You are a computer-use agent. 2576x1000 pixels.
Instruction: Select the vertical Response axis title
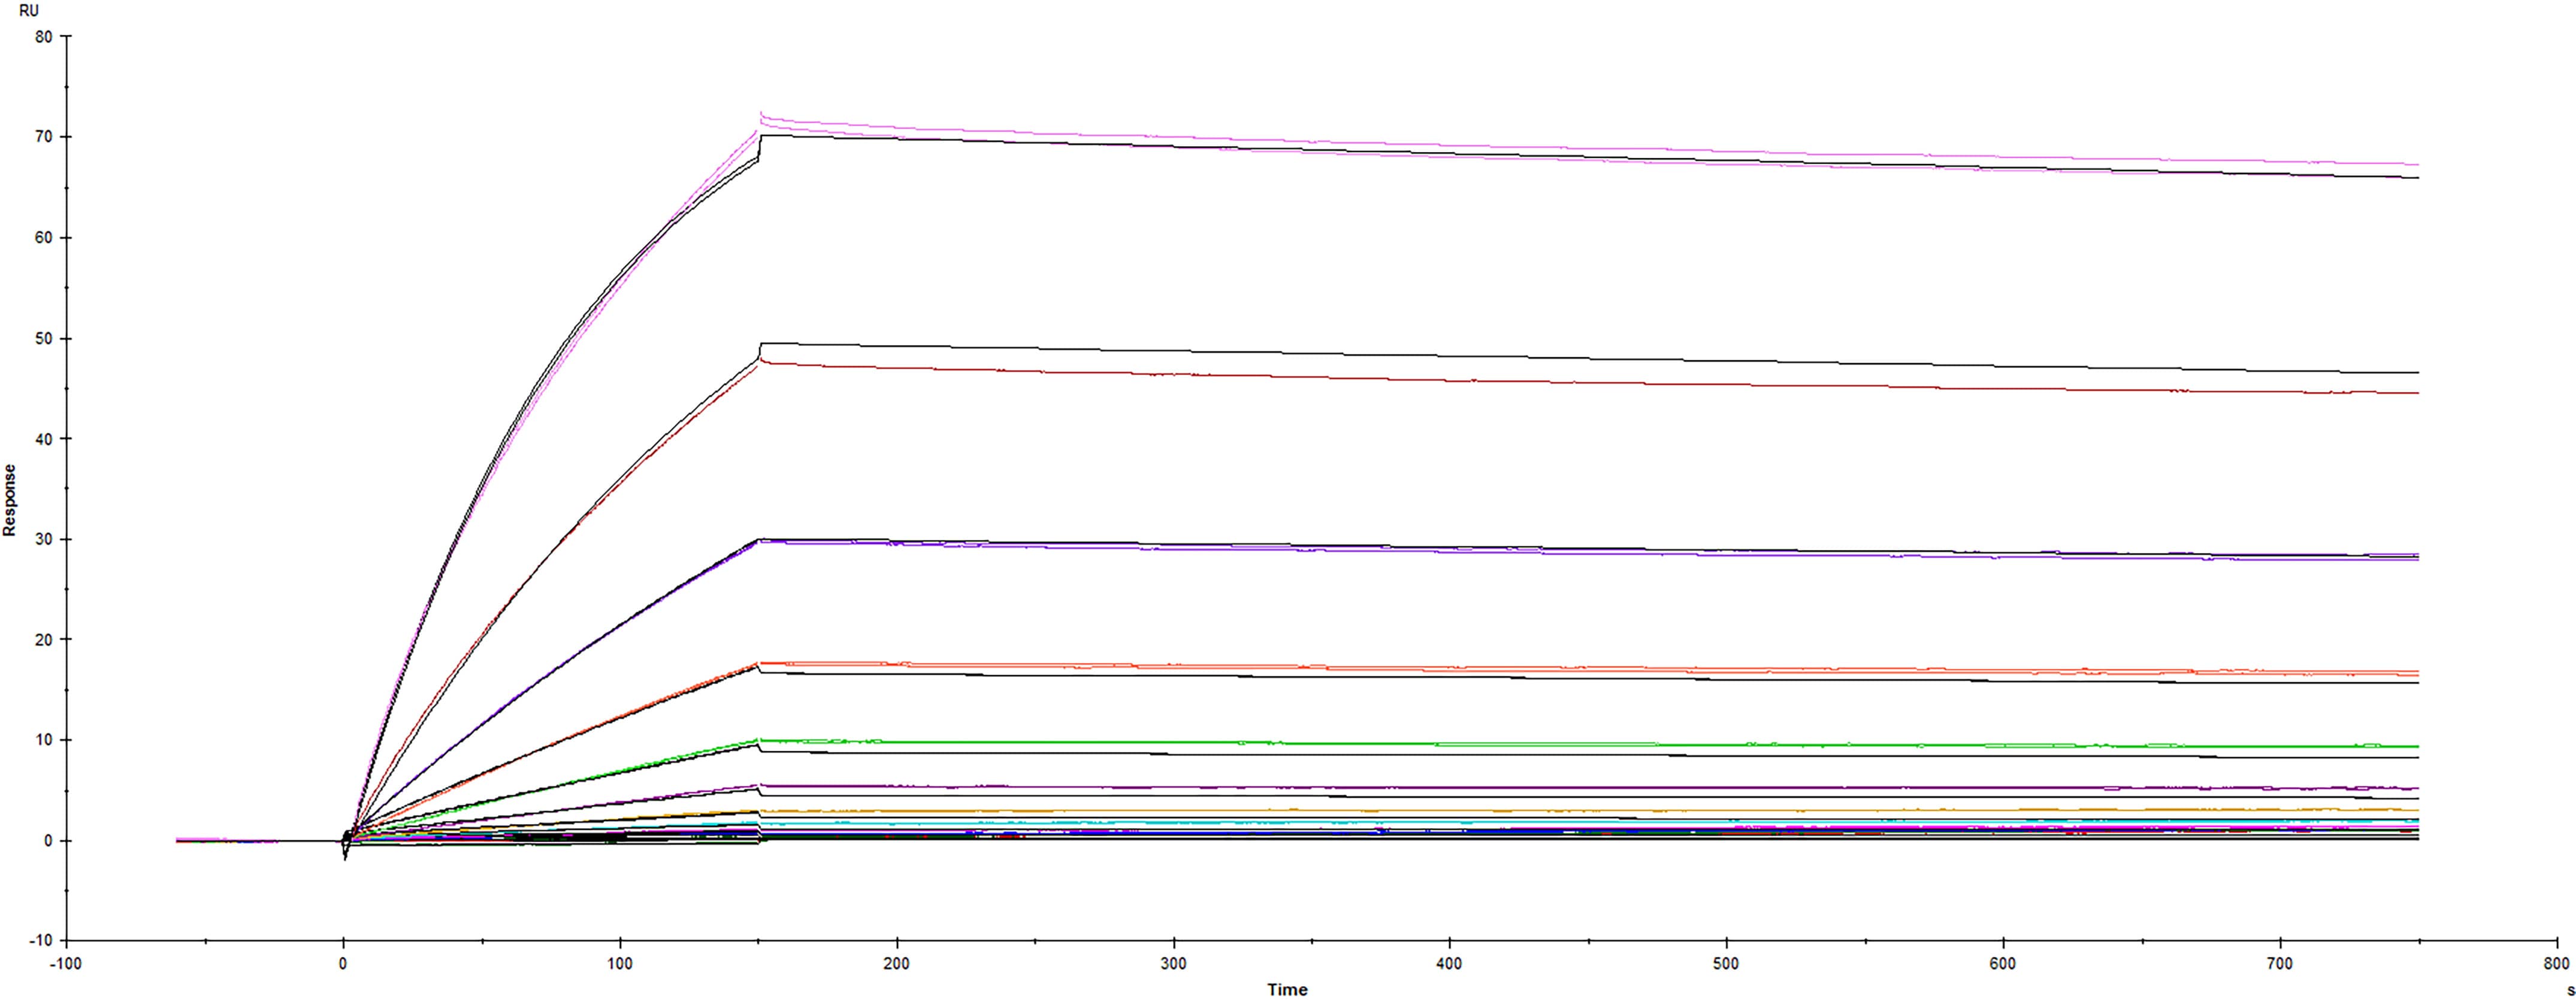[x=10, y=500]
